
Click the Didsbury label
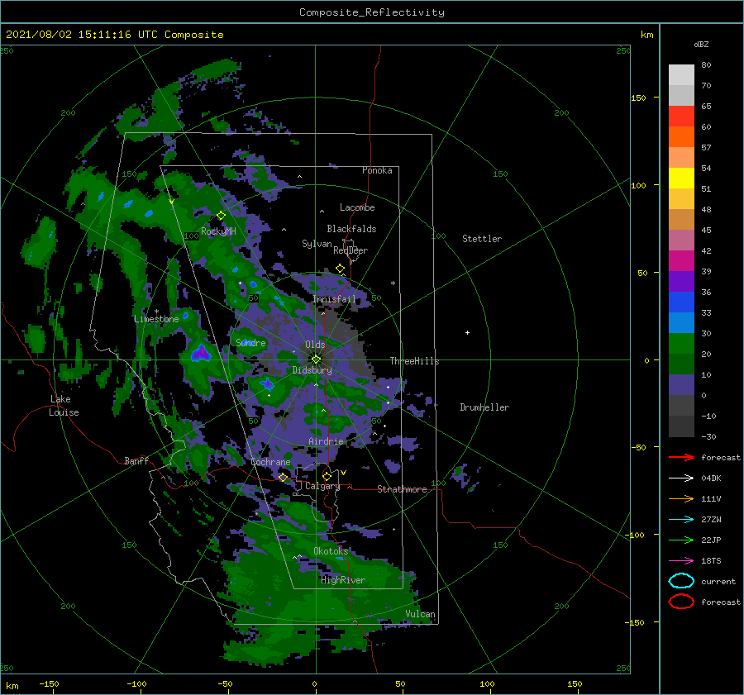point(312,370)
